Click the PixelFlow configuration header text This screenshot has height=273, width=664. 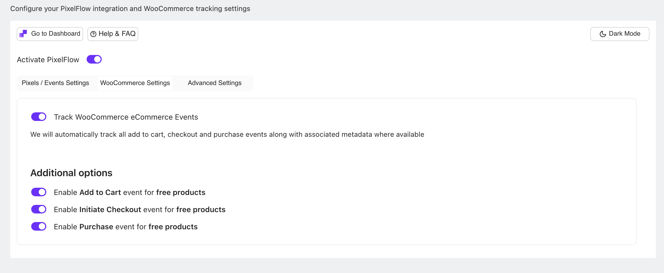pyautogui.click(x=130, y=8)
